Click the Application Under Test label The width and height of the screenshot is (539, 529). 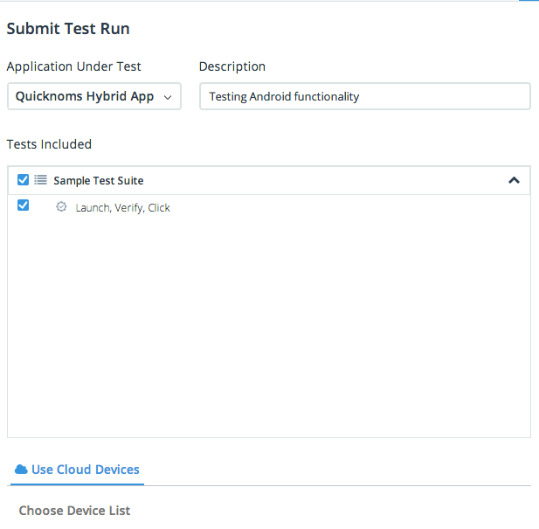tap(73, 66)
